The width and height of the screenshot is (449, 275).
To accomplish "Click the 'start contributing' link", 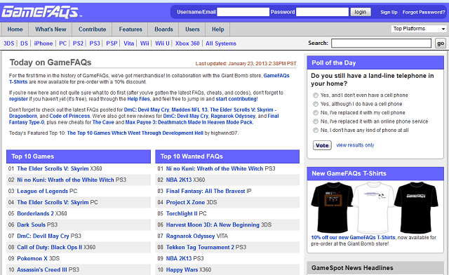I will (236, 99).
